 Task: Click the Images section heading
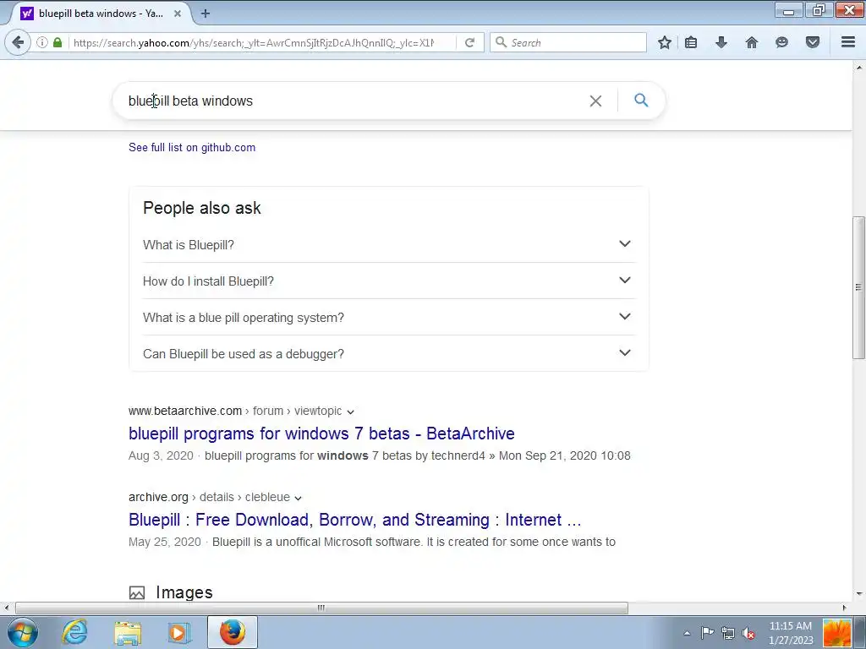click(x=184, y=592)
